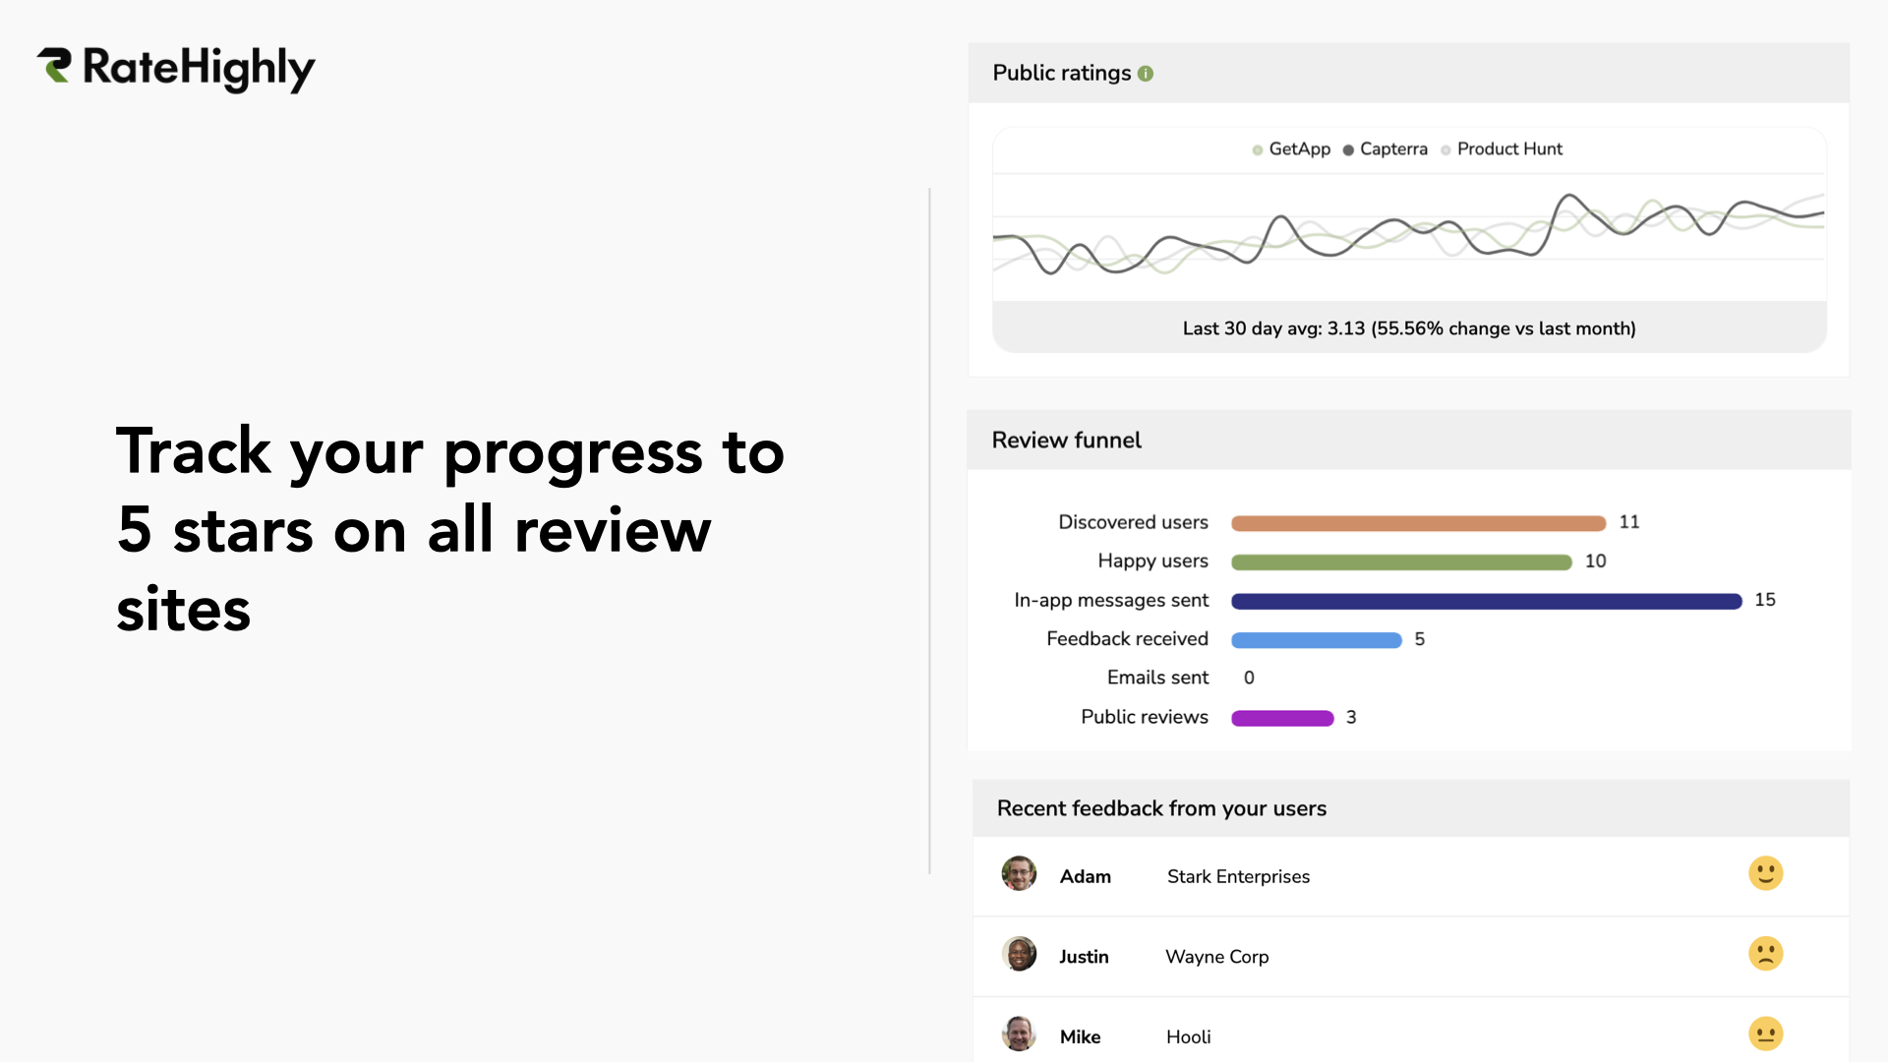Viewport: 1888px width, 1062px height.
Task: Expand the Recent feedback section
Action: [x=1161, y=807]
